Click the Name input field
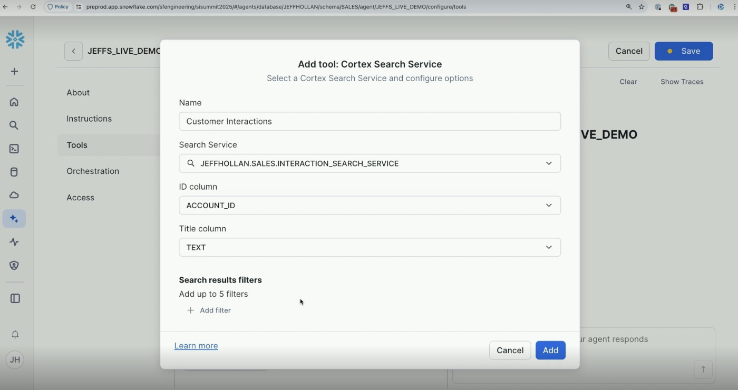The width and height of the screenshot is (738, 390). 370,121
